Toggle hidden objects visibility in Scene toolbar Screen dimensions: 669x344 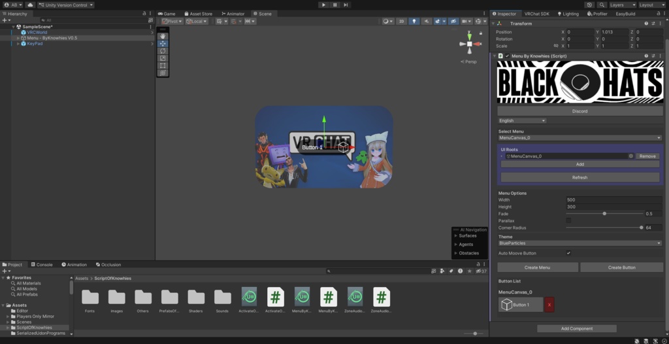pyautogui.click(x=453, y=21)
